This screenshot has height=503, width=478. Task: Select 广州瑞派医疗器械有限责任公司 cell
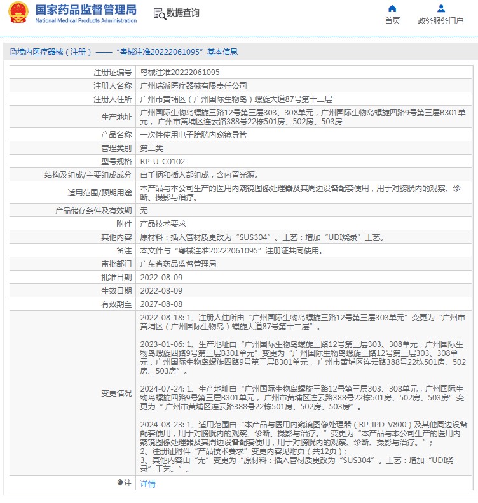[193, 86]
